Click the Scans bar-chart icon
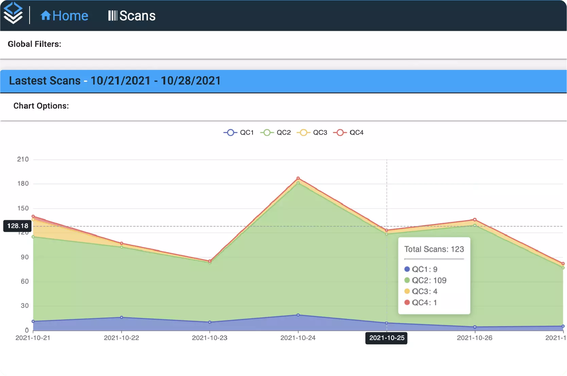The width and height of the screenshot is (567, 376). tap(113, 15)
